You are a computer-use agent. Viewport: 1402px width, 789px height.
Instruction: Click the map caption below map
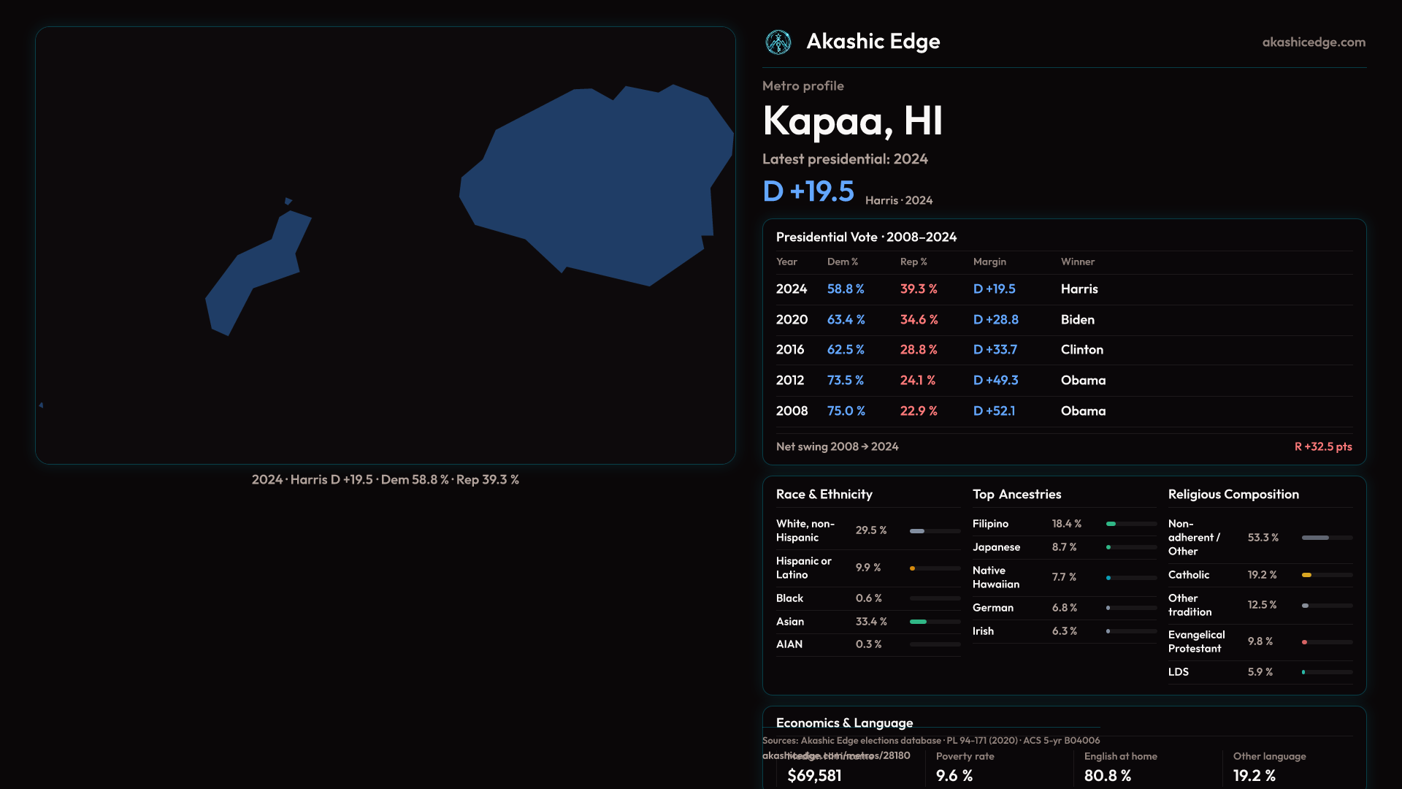click(x=385, y=480)
